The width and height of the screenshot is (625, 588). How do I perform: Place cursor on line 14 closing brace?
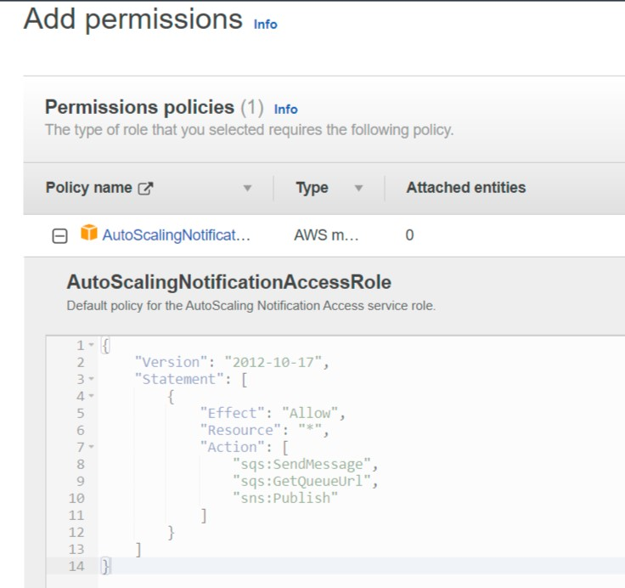(105, 566)
